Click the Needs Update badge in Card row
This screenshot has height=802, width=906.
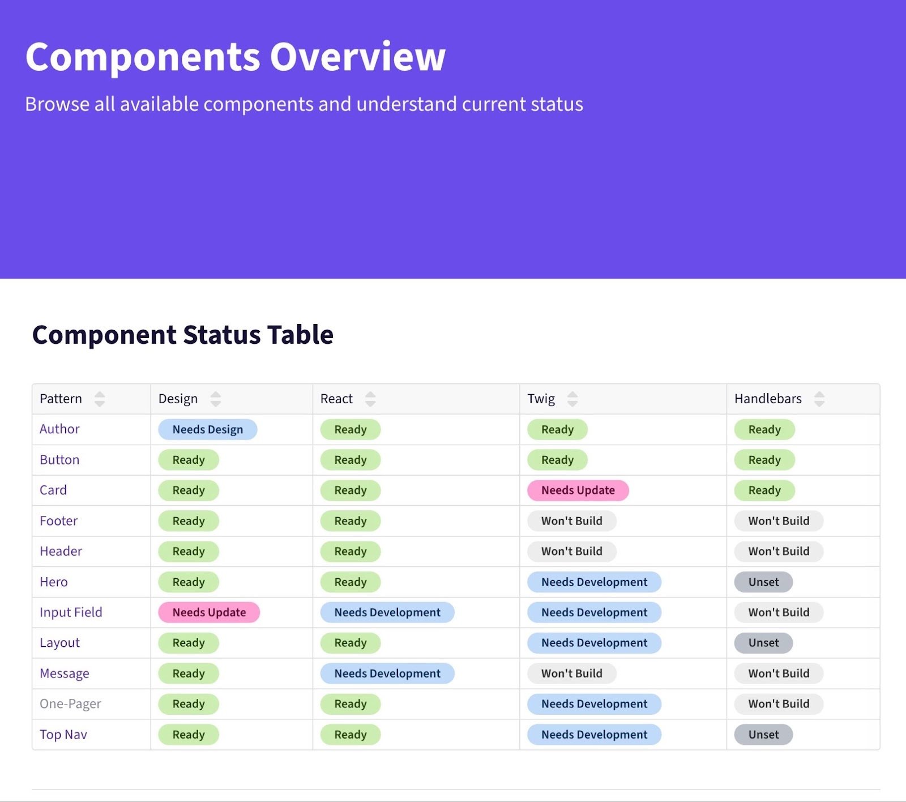point(578,490)
